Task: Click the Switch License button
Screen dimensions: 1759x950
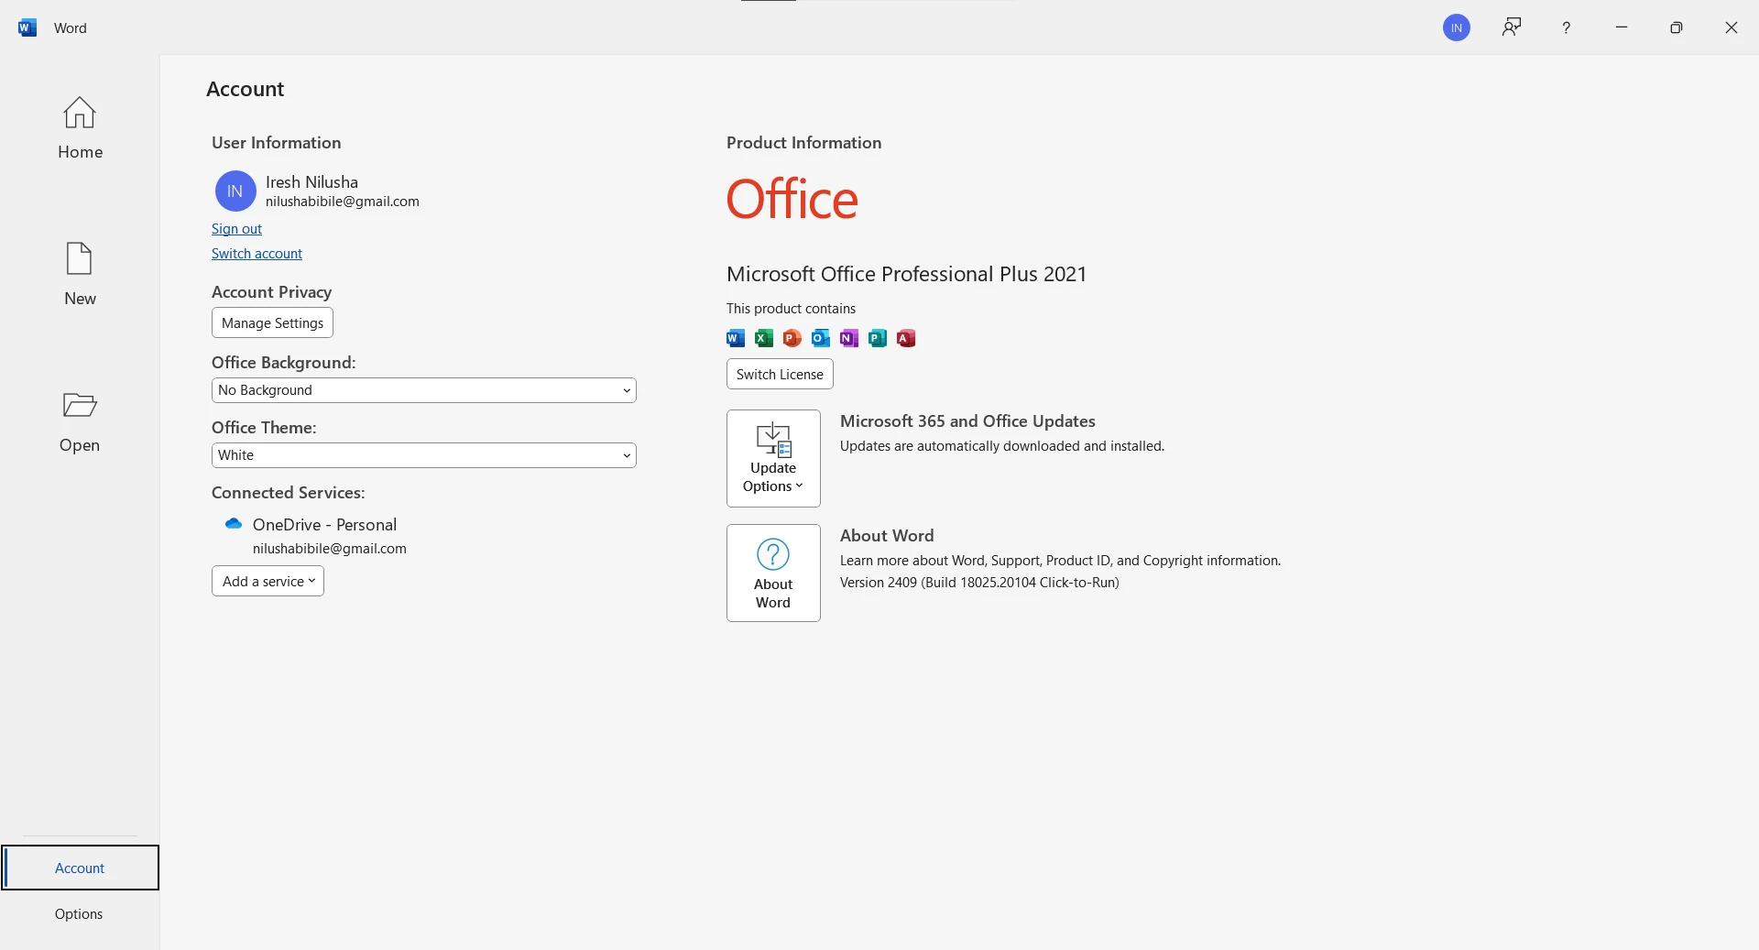Action: tap(780, 375)
